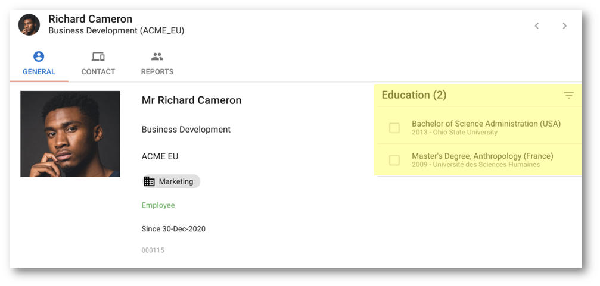Click the Contact devices icon
600x286 pixels.
pos(98,57)
